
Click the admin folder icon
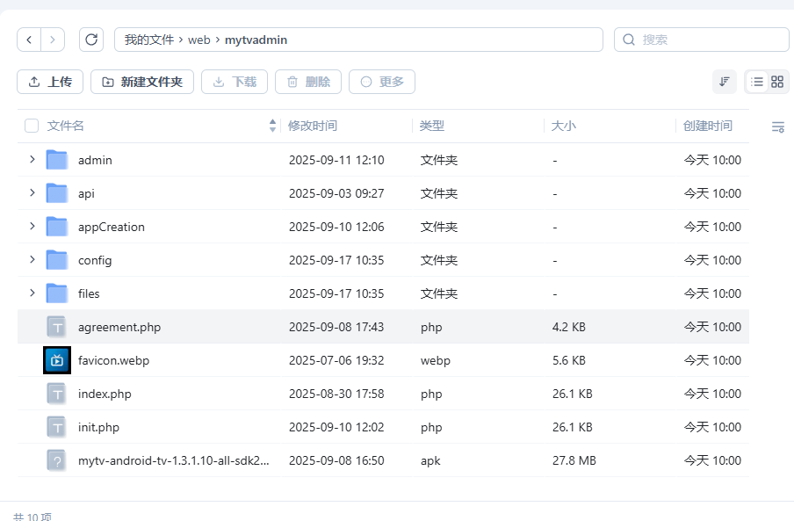point(57,160)
